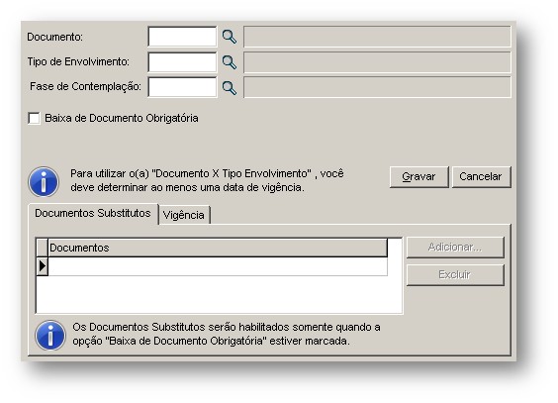Screen dimensions: 558x403
Task: Click the Documento description field
Action: (377, 37)
